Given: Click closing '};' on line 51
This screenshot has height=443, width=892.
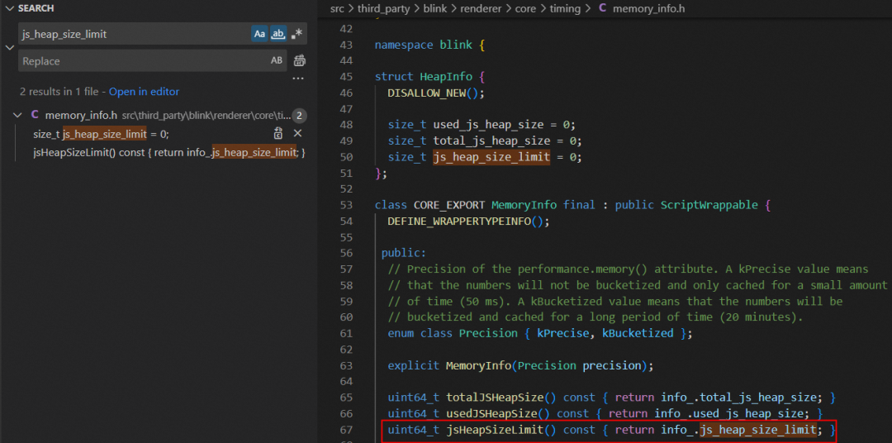Looking at the screenshot, I should pyautogui.click(x=381, y=173).
